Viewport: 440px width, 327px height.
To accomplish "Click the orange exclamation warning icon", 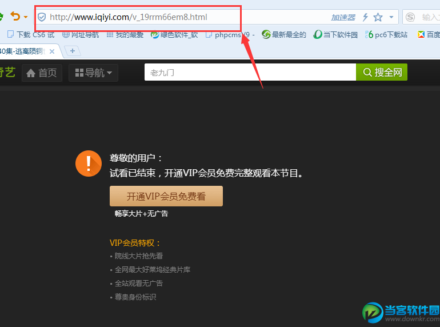I will (x=89, y=163).
